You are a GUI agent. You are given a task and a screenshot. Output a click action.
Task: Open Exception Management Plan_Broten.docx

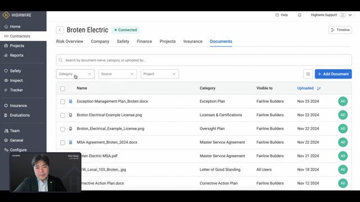click(112, 101)
